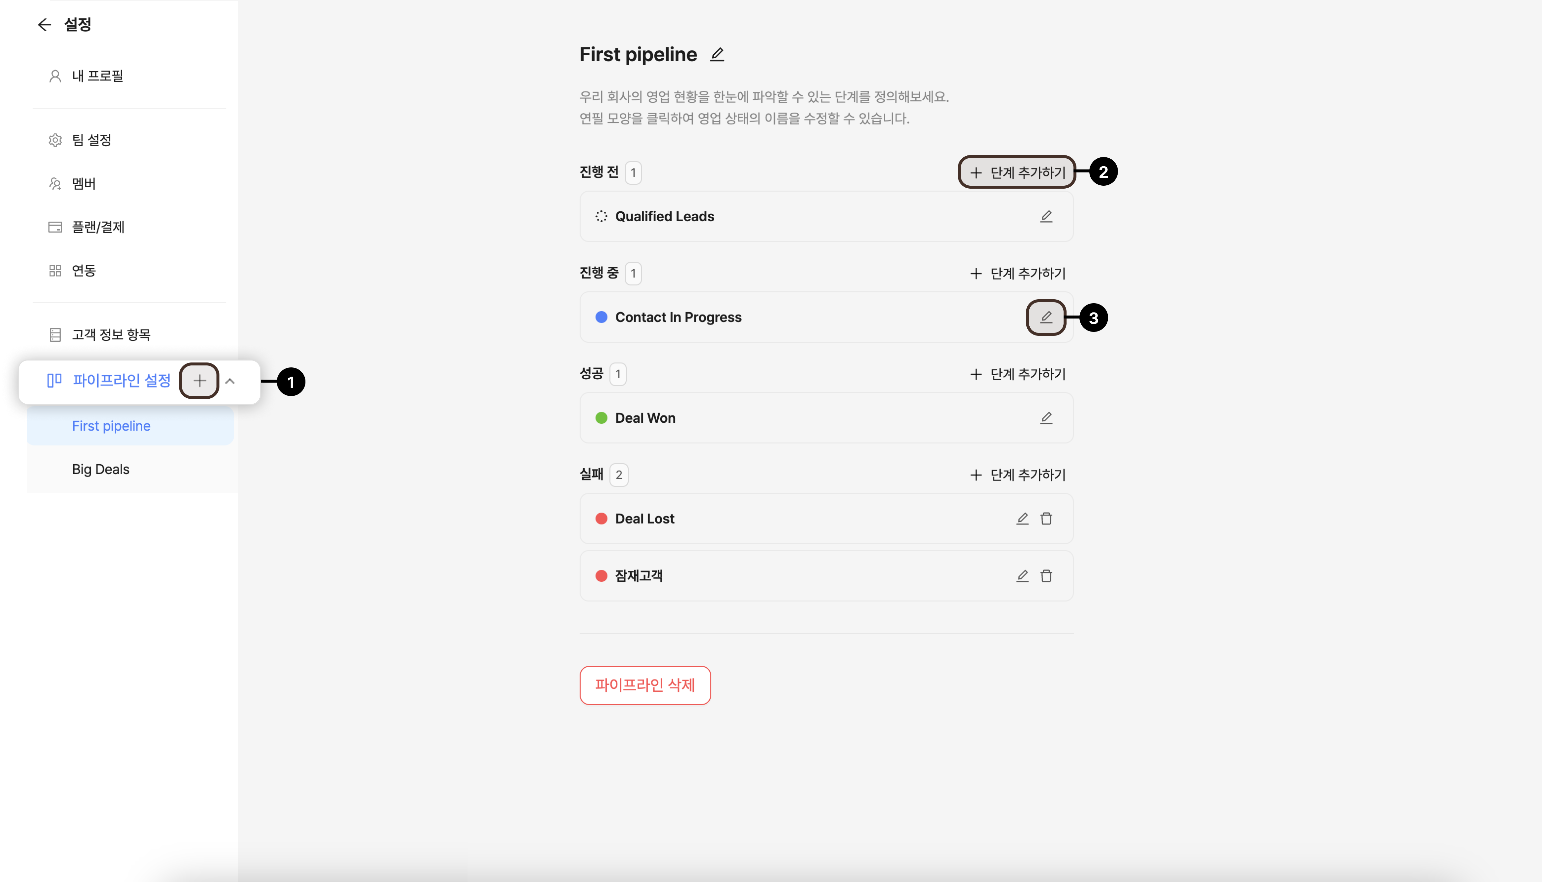
Task: Click the 파이프라인 삭제 button
Action: [644, 685]
